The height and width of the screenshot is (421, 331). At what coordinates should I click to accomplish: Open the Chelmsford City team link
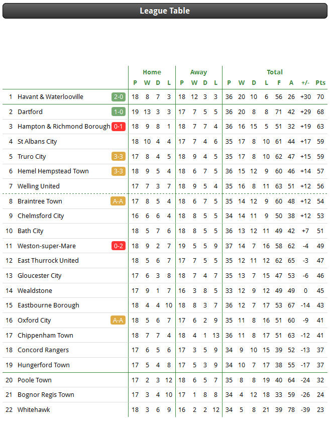[x=41, y=216]
